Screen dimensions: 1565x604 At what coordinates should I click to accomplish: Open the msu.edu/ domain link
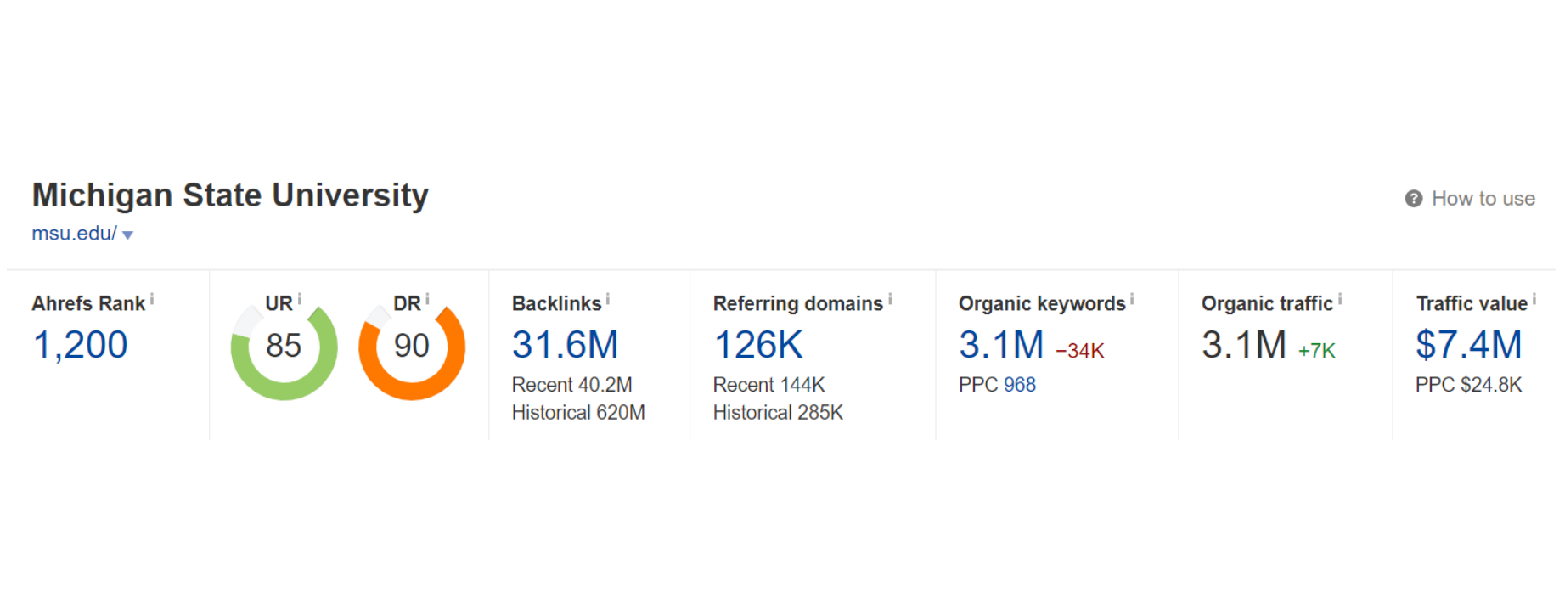74,234
